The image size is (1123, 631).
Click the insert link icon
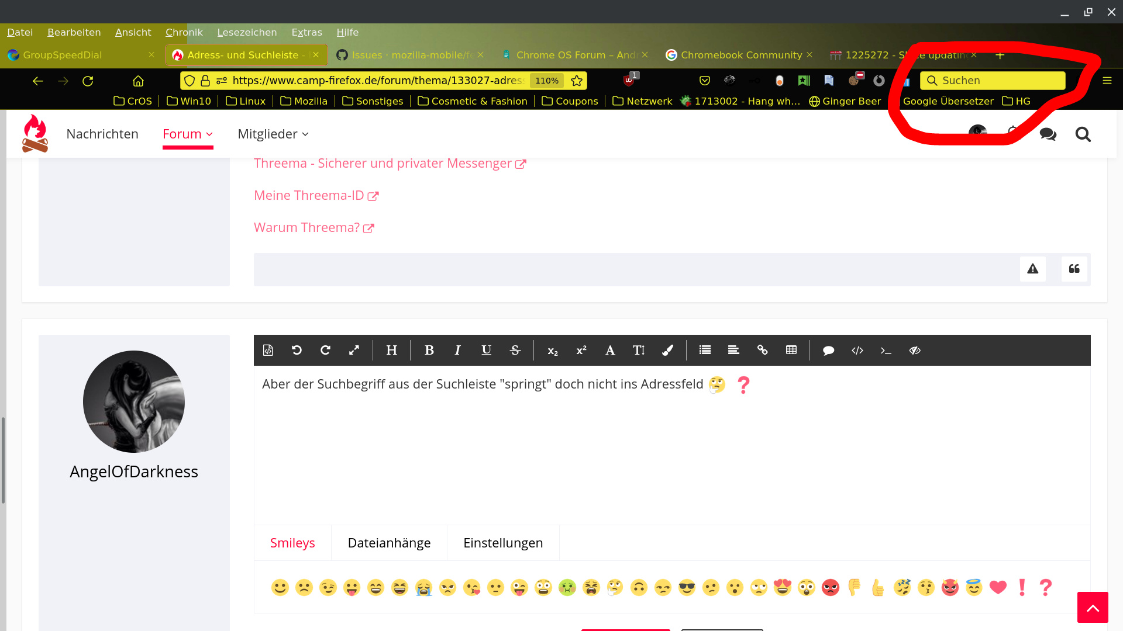762,350
